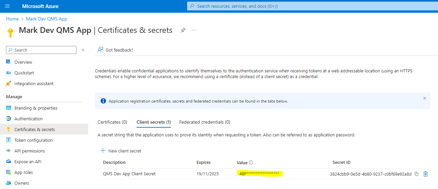Click the Authentication loop icon
Viewport: 438px width, 189px height.
(x=8, y=119)
